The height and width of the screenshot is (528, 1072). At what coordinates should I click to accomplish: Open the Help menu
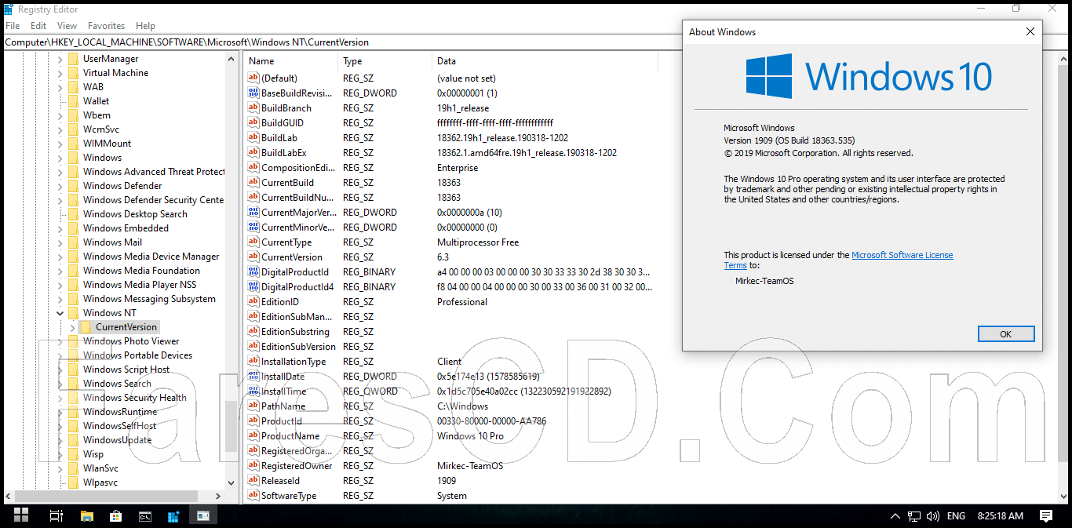tap(145, 26)
